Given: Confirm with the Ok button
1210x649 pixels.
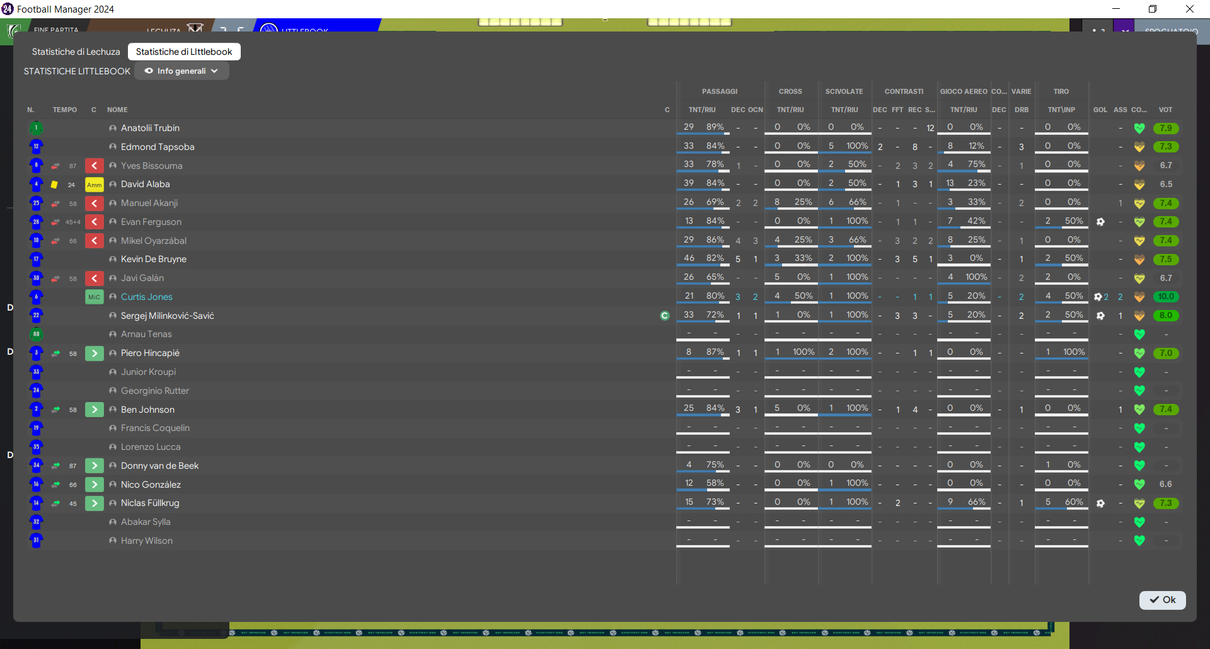Looking at the screenshot, I should pyautogui.click(x=1162, y=600).
